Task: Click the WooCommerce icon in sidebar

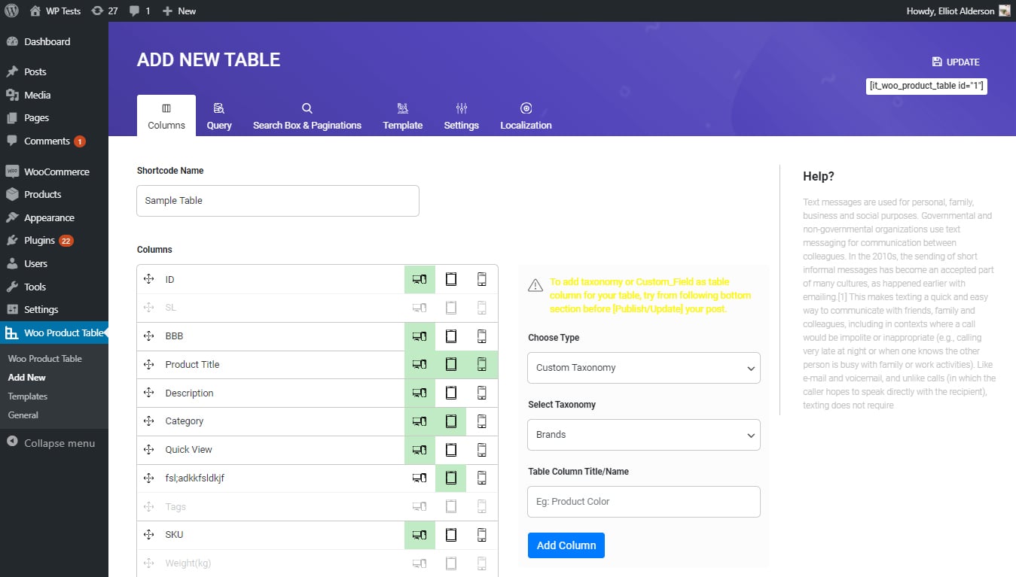Action: pos(12,172)
